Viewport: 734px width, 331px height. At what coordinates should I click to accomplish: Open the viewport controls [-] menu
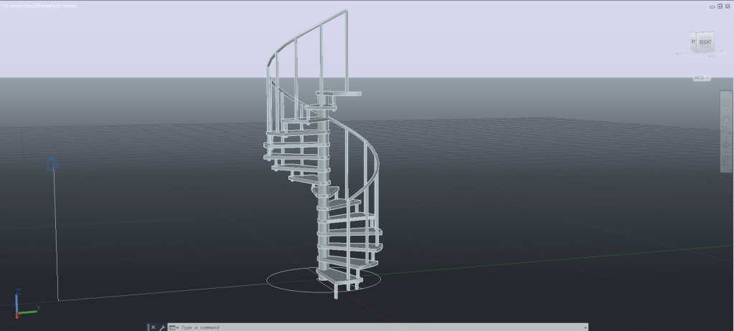(3, 5)
